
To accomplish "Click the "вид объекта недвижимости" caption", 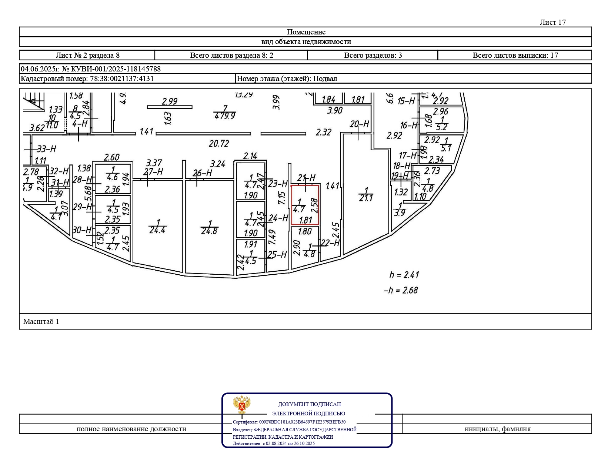I will 306,41.
